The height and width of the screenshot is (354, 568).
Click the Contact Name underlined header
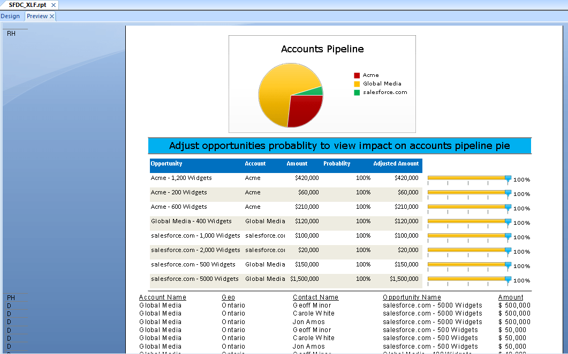pyautogui.click(x=315, y=297)
